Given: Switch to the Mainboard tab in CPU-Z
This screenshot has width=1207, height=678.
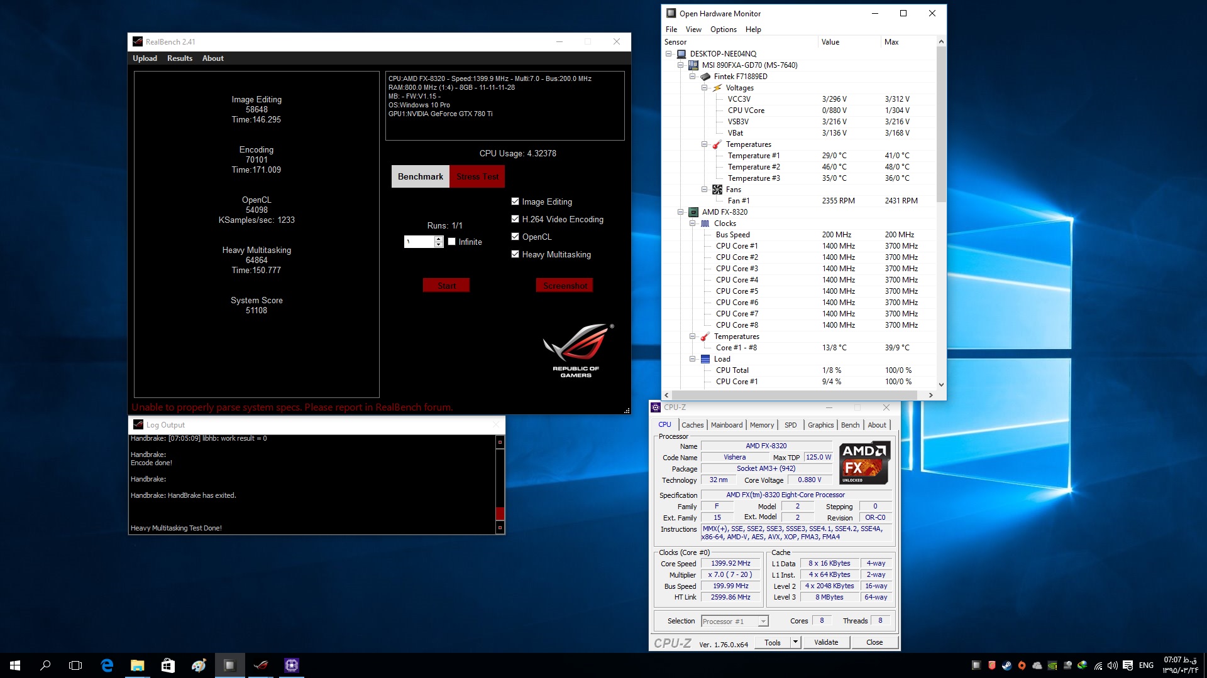Looking at the screenshot, I should coord(727,425).
